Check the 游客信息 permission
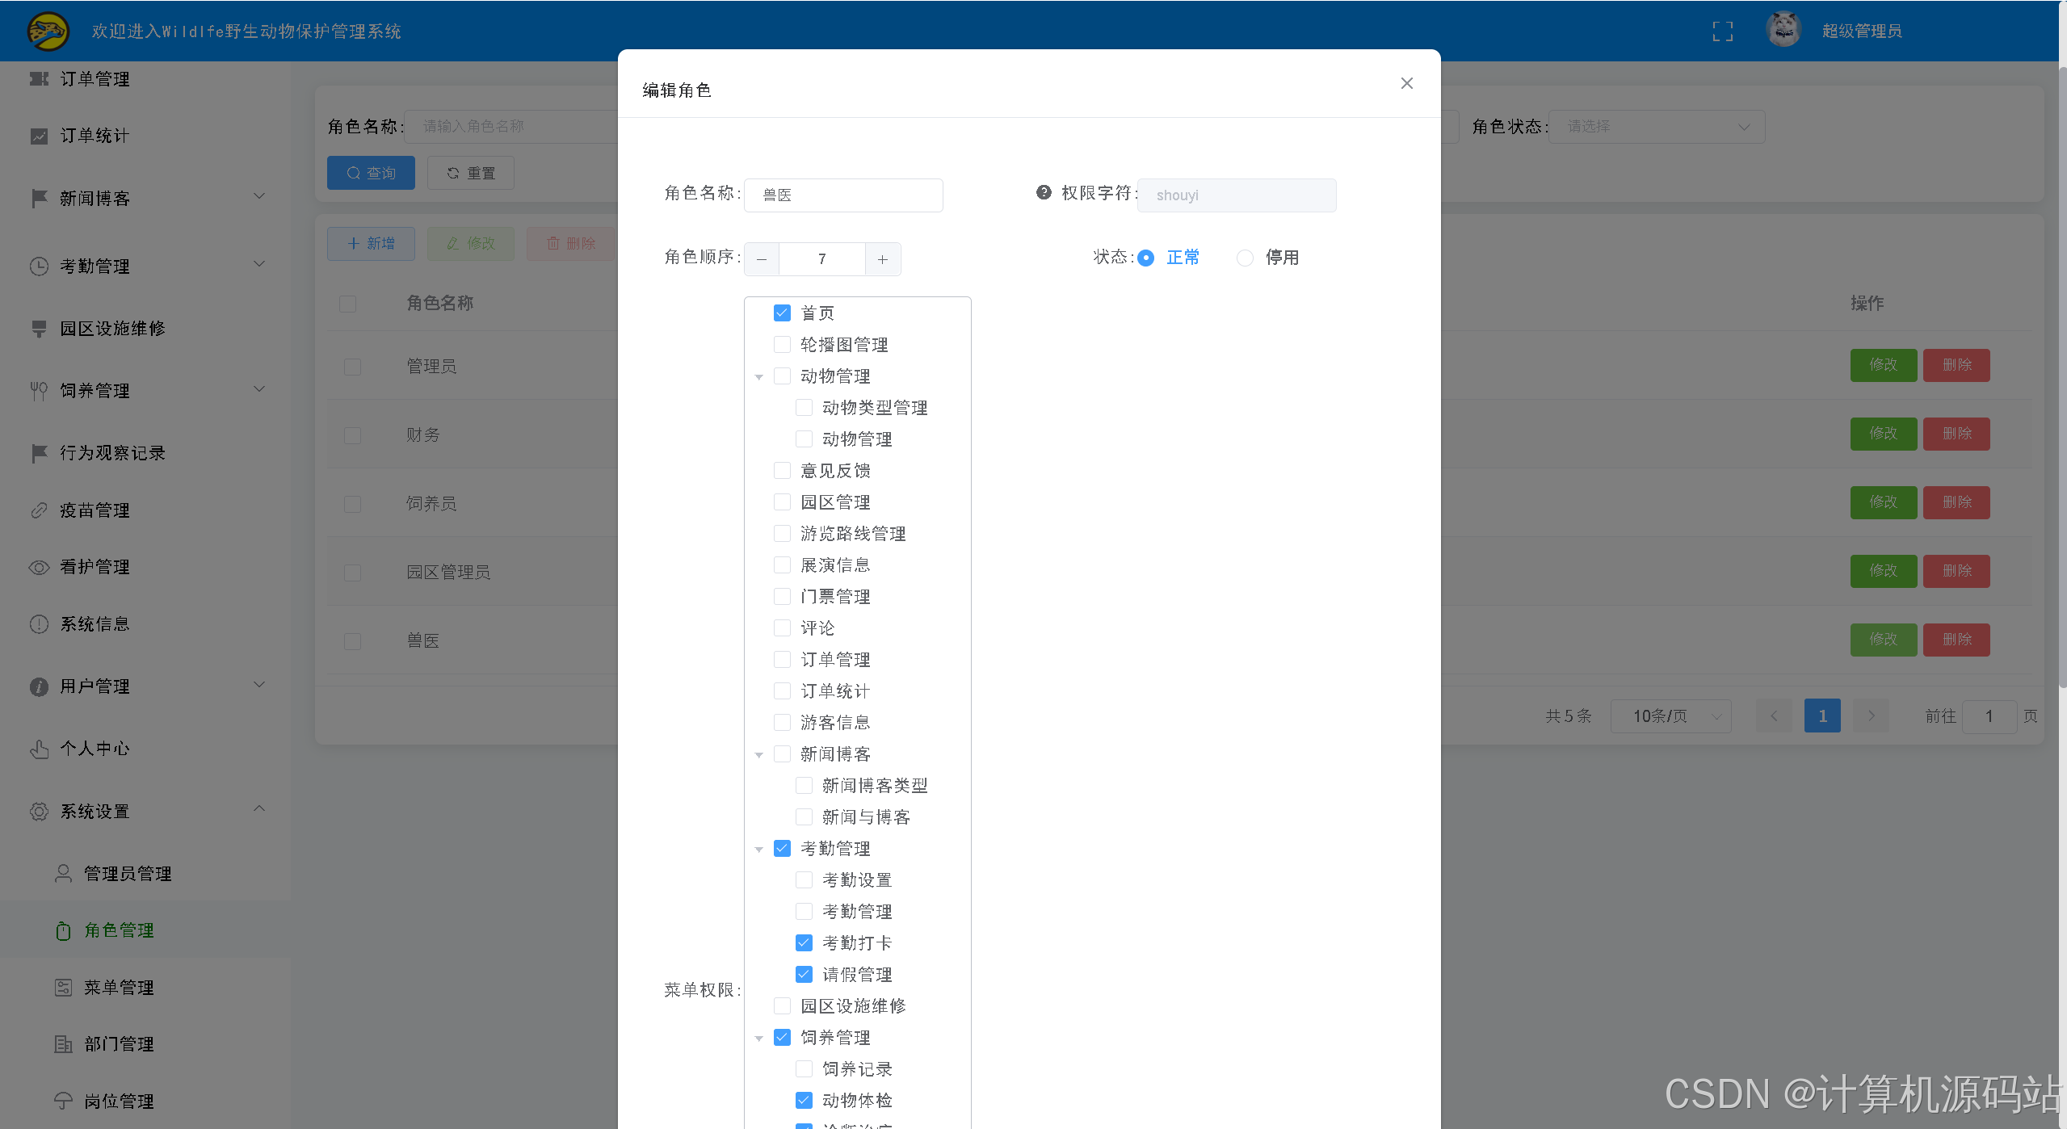 (782, 722)
